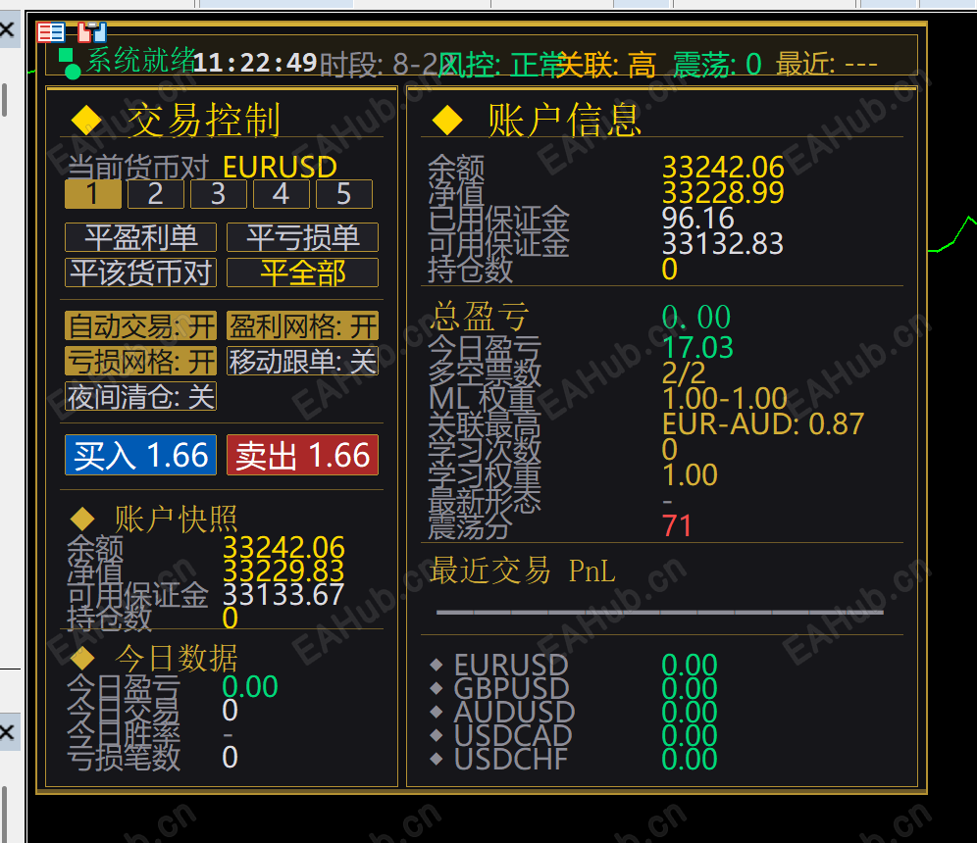Click the free margin value 33132.83
The image size is (977, 843).
[x=723, y=243]
